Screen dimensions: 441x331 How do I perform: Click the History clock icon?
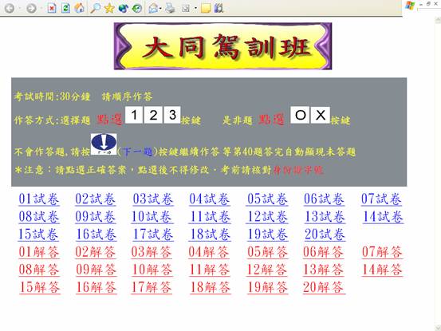pyautogui.click(x=137, y=8)
